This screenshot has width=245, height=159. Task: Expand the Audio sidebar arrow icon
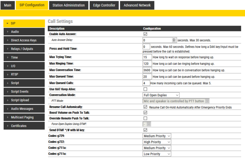[8, 32]
